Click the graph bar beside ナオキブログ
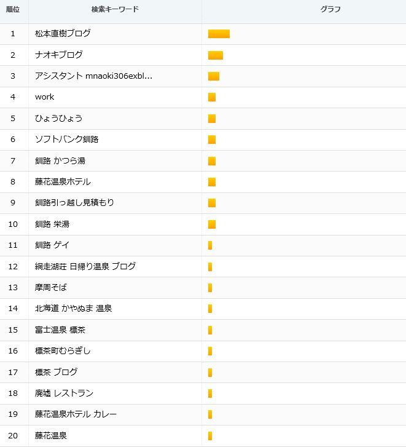 pos(216,55)
